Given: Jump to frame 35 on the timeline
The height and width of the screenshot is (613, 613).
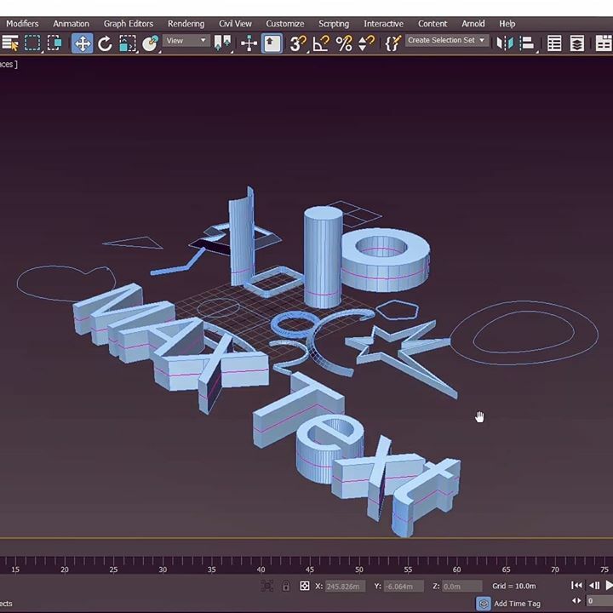Looking at the screenshot, I should tap(211, 570).
